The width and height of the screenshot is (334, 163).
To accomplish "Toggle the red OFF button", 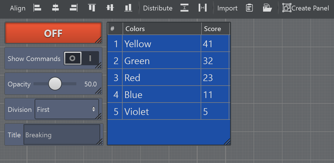I will [x=53, y=33].
